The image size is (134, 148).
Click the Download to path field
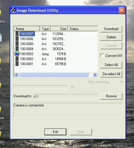66,97
